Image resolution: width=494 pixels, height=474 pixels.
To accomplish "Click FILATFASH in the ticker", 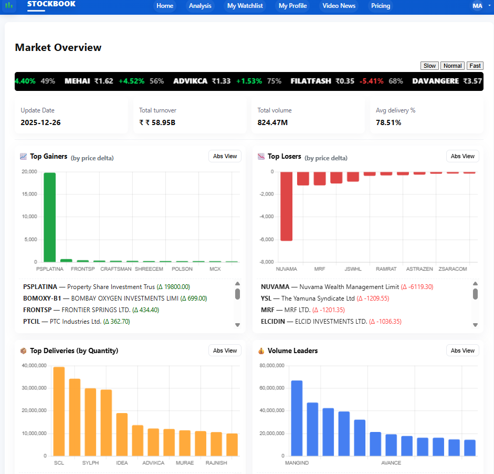I will pos(311,81).
